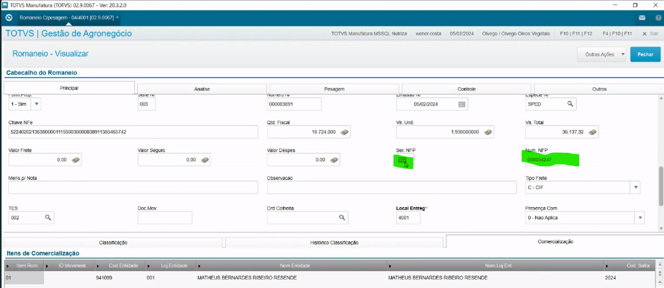
Task: Click the Espécie NF SPED search magnifier
Action: coord(570,104)
